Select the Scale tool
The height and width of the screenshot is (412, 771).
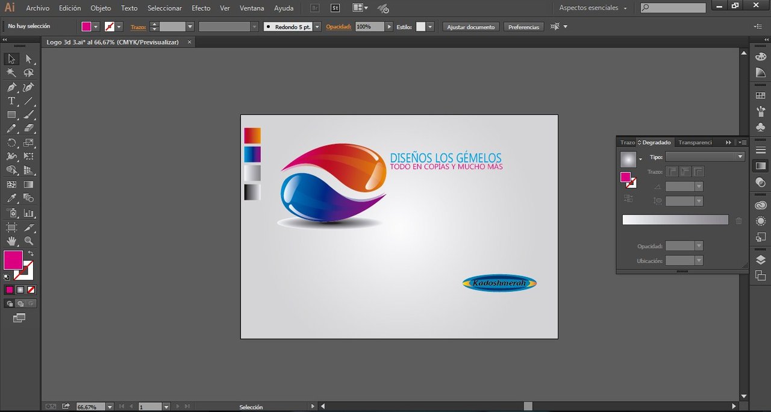coord(28,143)
